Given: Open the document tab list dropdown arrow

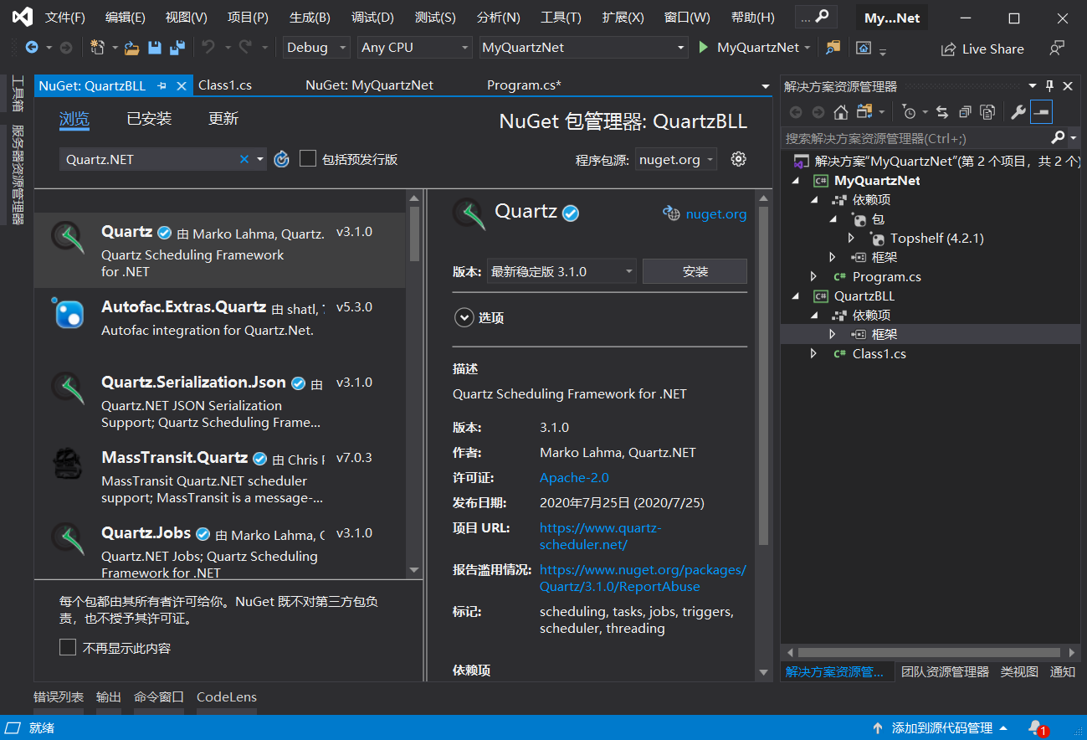Looking at the screenshot, I should [766, 86].
